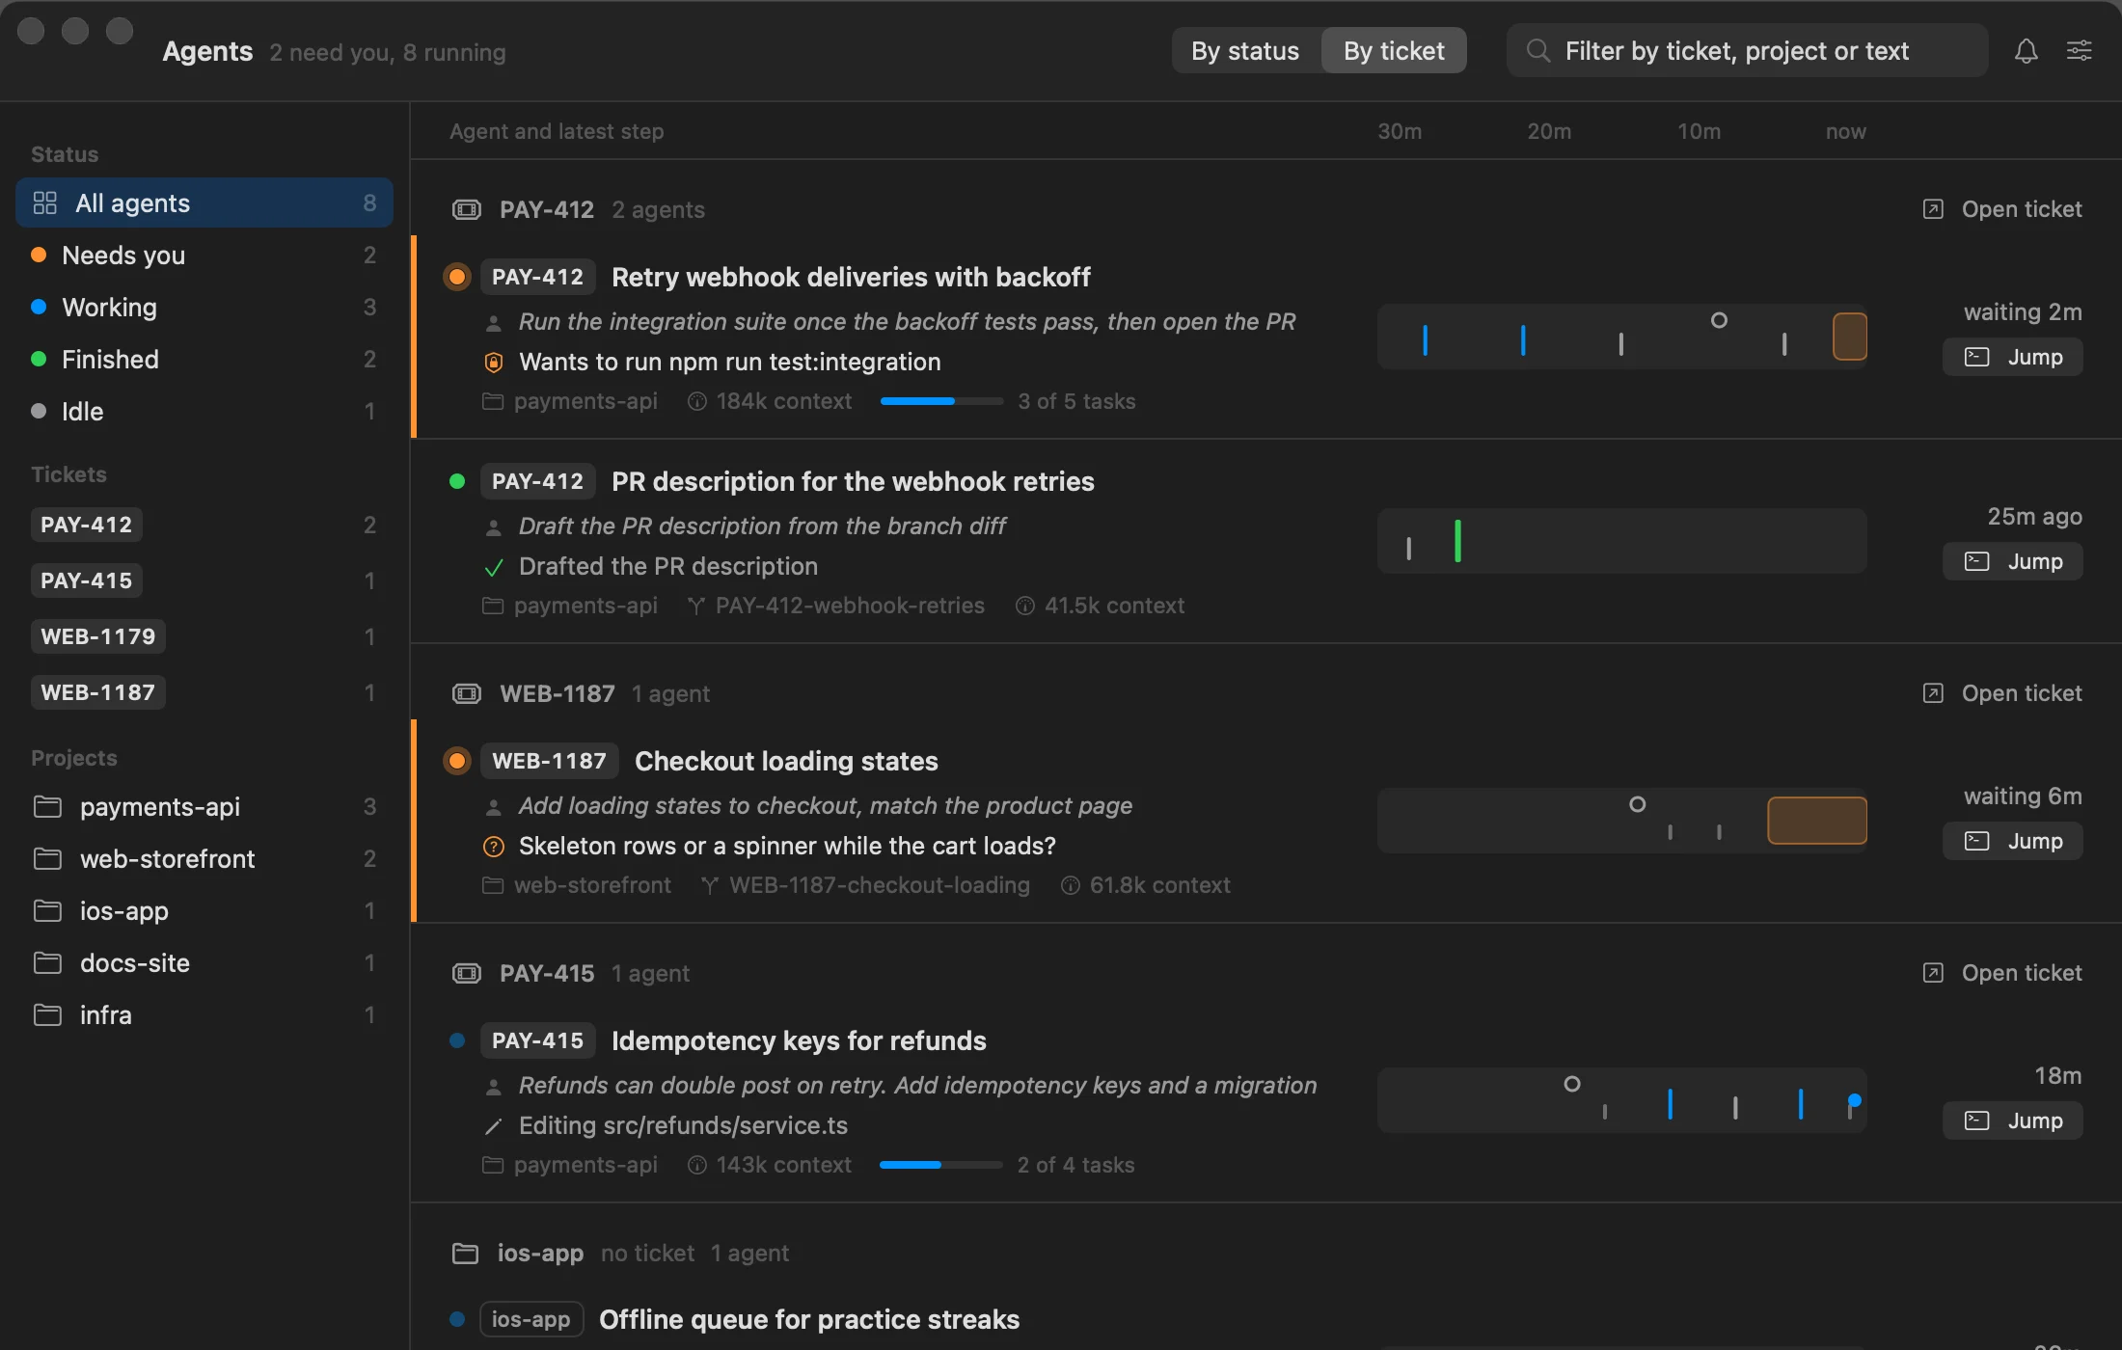Click the branch icon by PAY-412-webhook-retries
This screenshot has width=2122, height=1350.
tap(695, 606)
